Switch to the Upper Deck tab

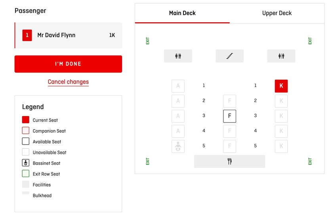tap(277, 13)
